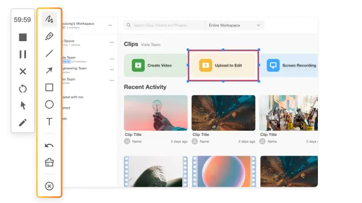Click the yellow Upload to Edit icon
The height and width of the screenshot is (203, 362).
[x=205, y=65]
